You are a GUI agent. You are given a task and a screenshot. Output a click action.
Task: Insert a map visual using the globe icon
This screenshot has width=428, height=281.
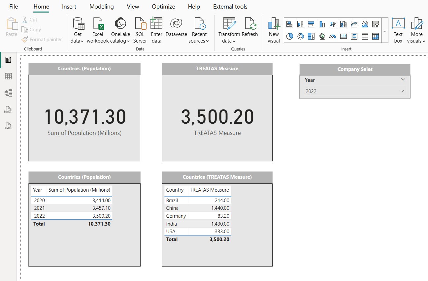[322, 36]
